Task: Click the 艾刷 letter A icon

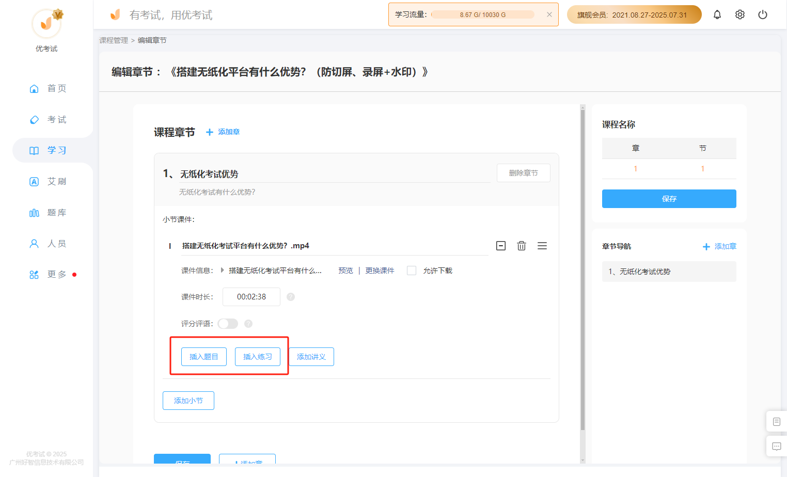Action: pyautogui.click(x=34, y=182)
